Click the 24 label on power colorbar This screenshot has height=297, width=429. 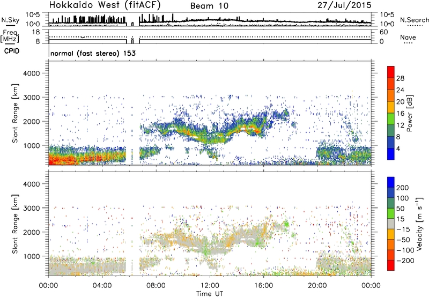click(400, 90)
